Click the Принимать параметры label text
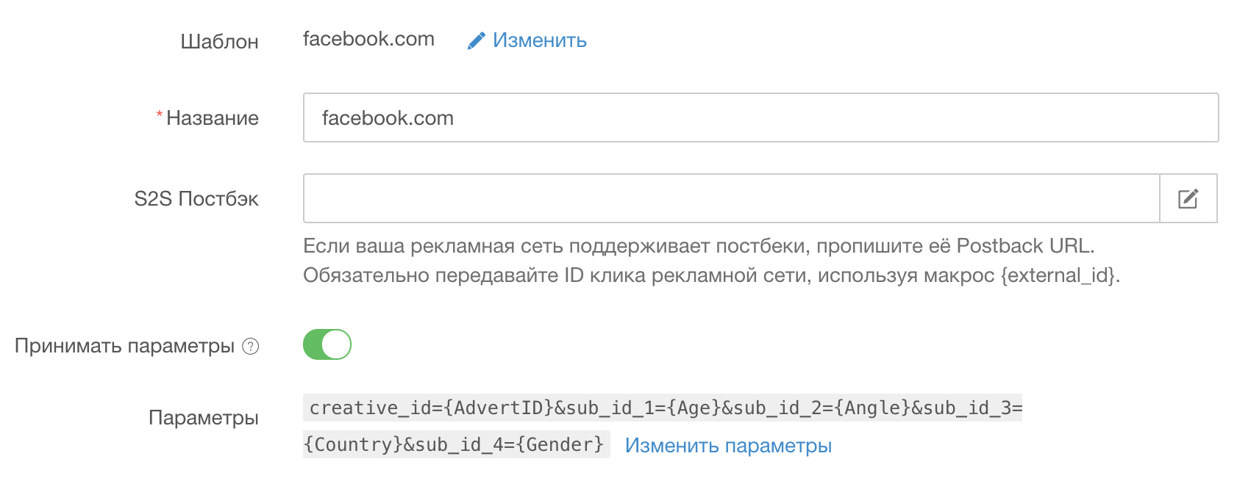This screenshot has width=1237, height=492. 124,346
